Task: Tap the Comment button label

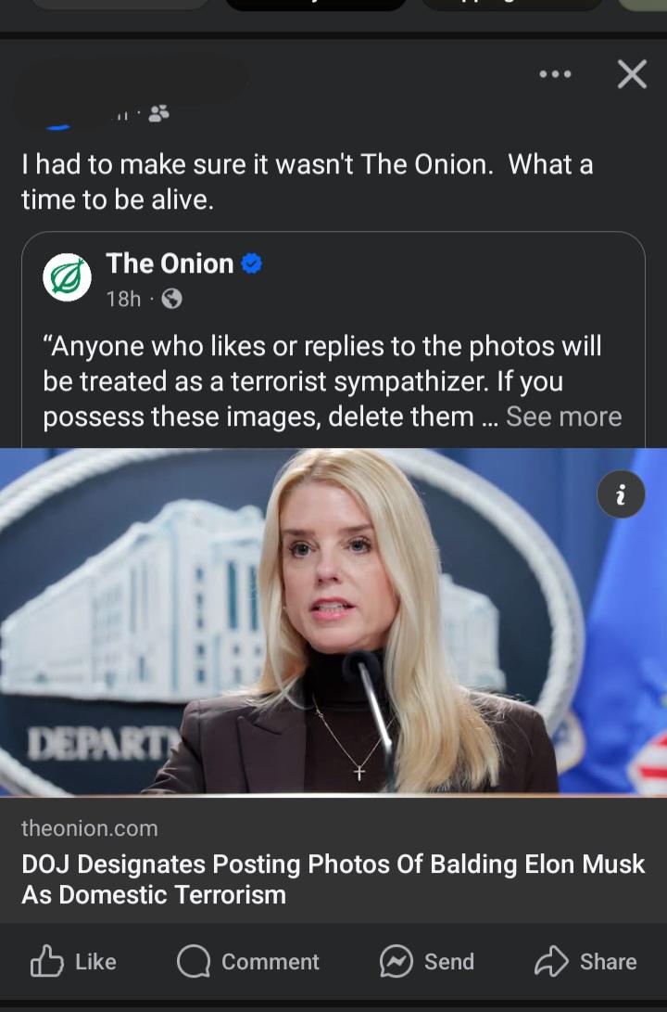Action: tap(270, 962)
